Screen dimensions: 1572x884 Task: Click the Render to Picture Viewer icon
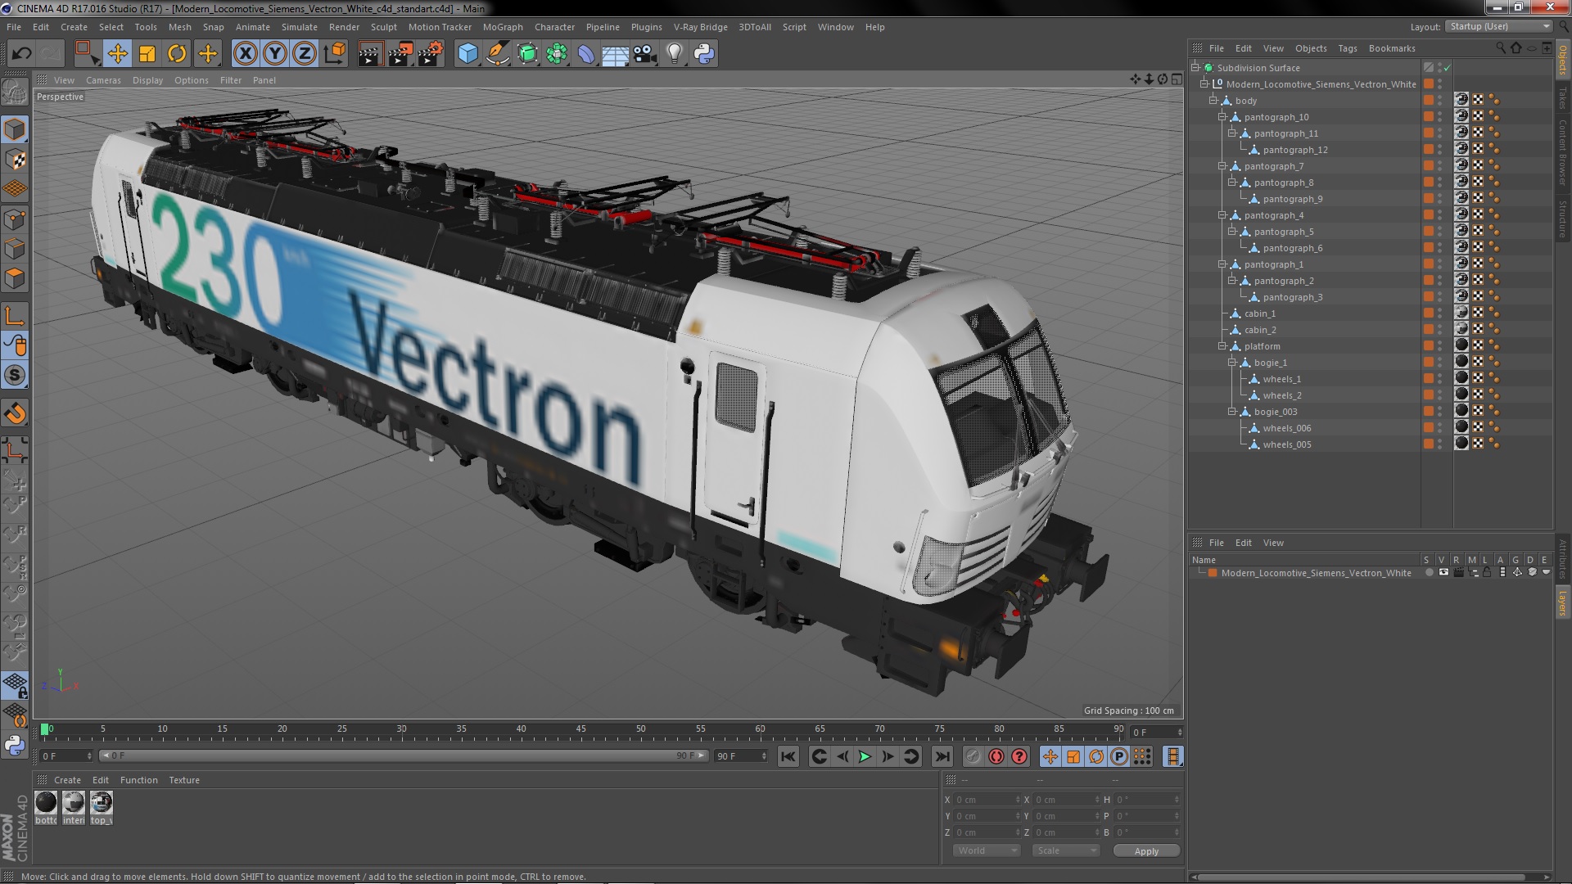point(400,54)
